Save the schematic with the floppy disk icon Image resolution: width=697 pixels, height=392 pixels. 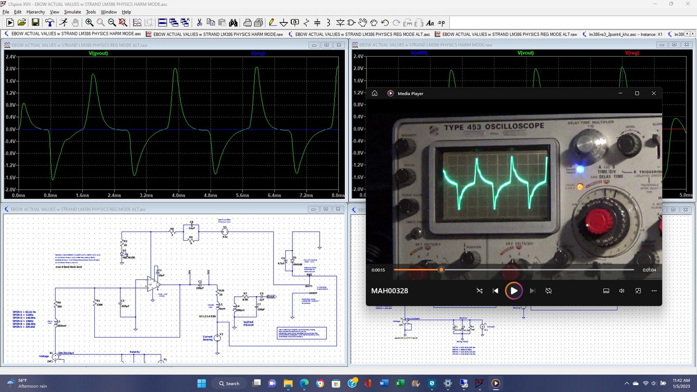pyautogui.click(x=35, y=22)
